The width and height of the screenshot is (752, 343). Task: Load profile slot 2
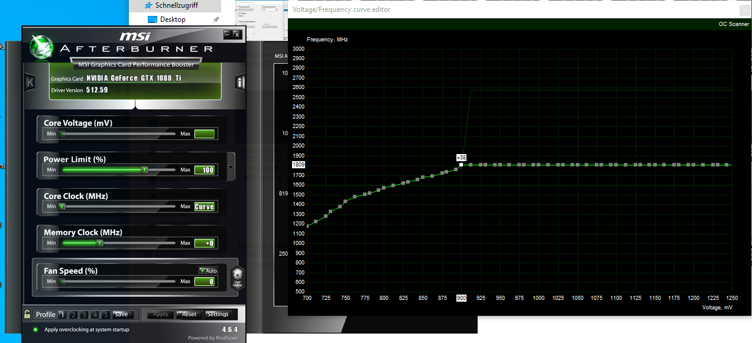pos(73,315)
